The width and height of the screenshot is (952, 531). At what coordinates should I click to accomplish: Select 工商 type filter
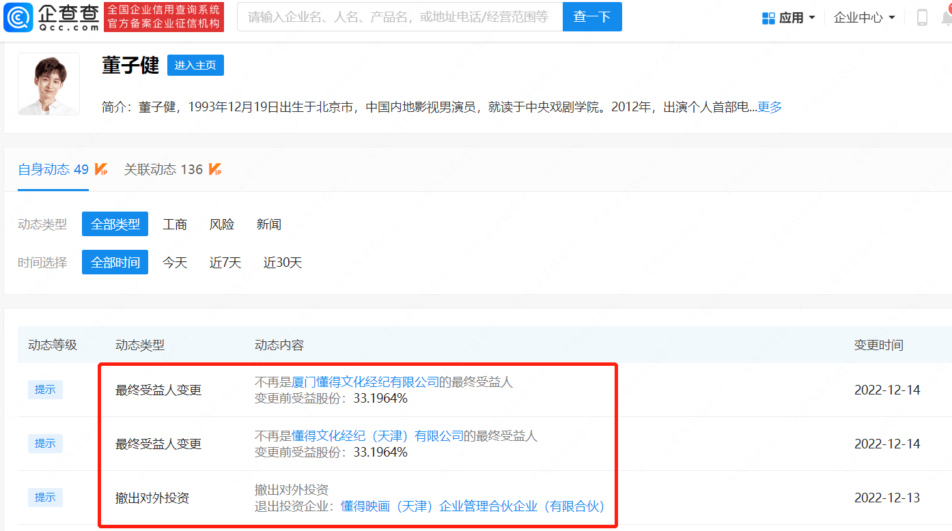pos(175,224)
